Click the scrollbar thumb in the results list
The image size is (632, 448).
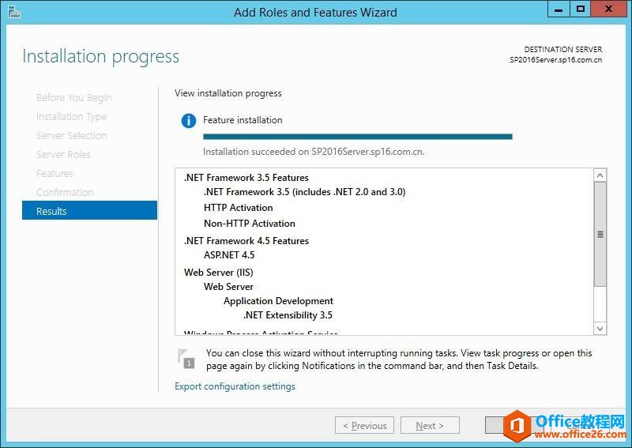click(600, 235)
